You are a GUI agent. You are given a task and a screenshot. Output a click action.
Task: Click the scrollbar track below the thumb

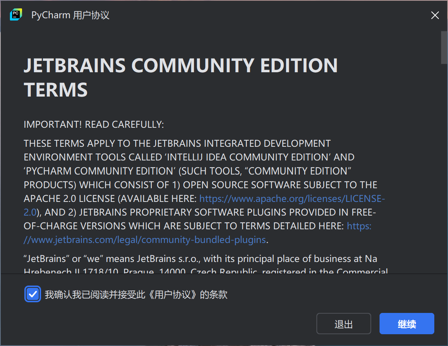[444, 171]
